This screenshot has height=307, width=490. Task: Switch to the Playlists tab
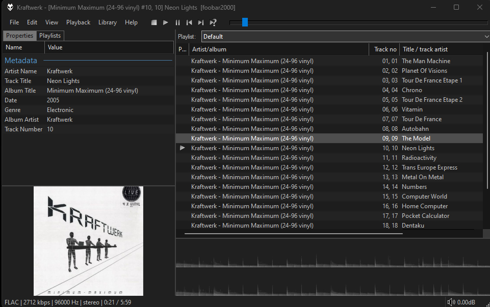(x=50, y=36)
